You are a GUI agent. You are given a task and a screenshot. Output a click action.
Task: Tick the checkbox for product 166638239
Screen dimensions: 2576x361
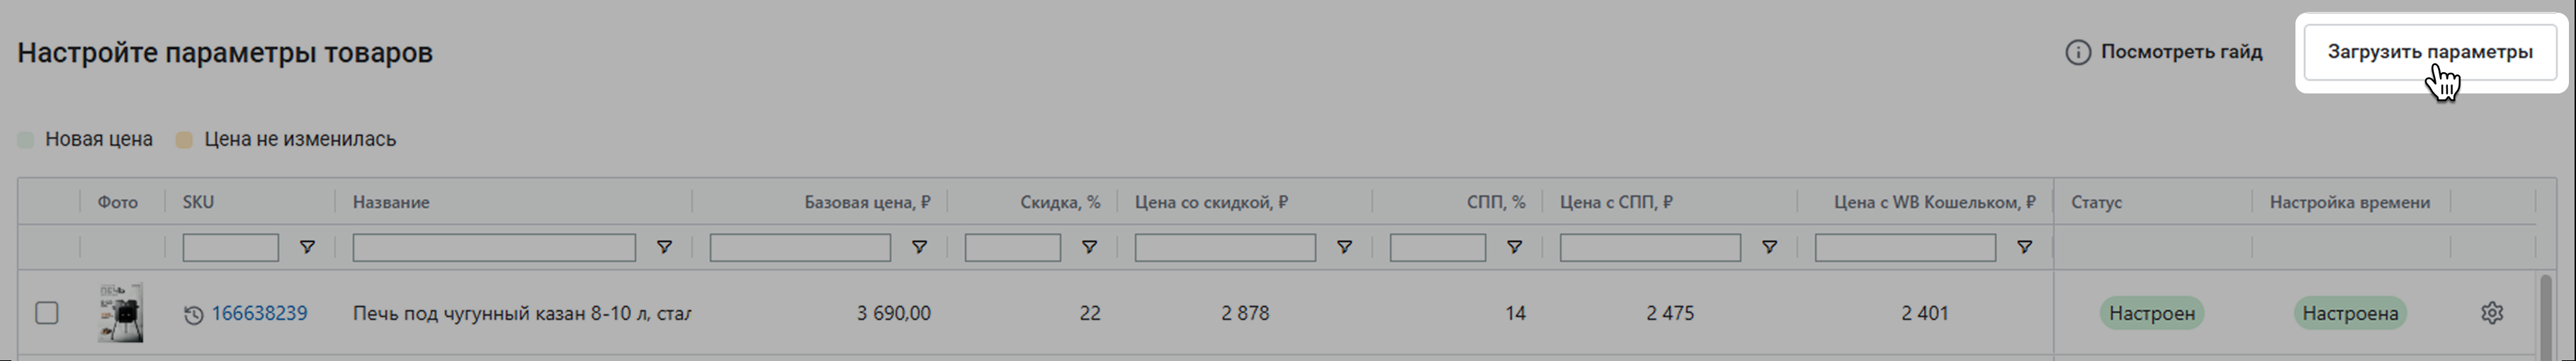(x=47, y=313)
